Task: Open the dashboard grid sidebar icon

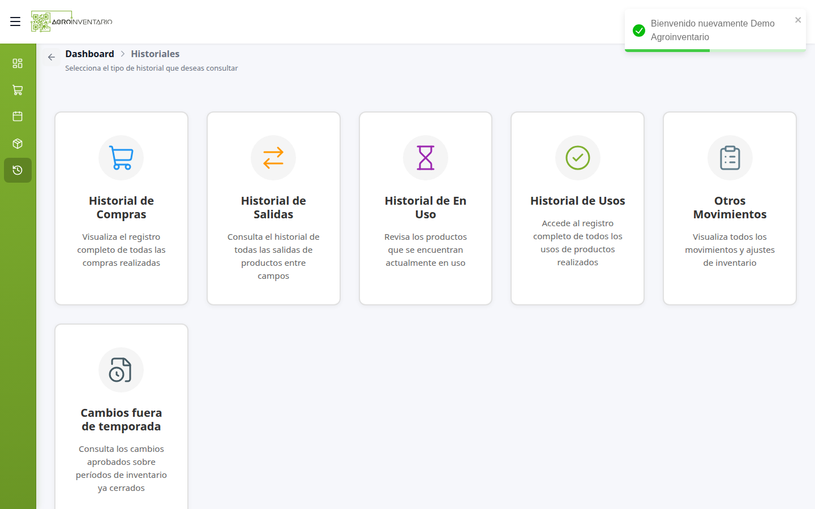Action: point(18,63)
